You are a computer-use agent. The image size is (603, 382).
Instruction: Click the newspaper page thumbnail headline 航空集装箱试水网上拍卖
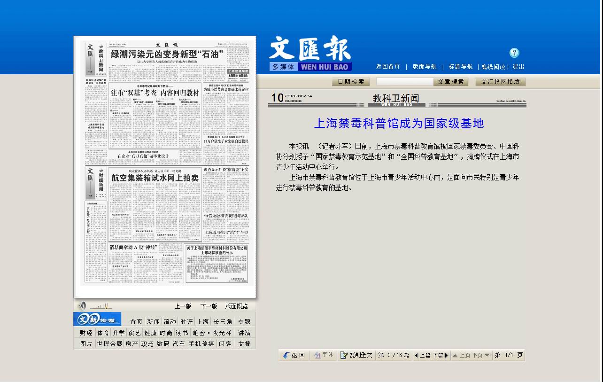155,178
